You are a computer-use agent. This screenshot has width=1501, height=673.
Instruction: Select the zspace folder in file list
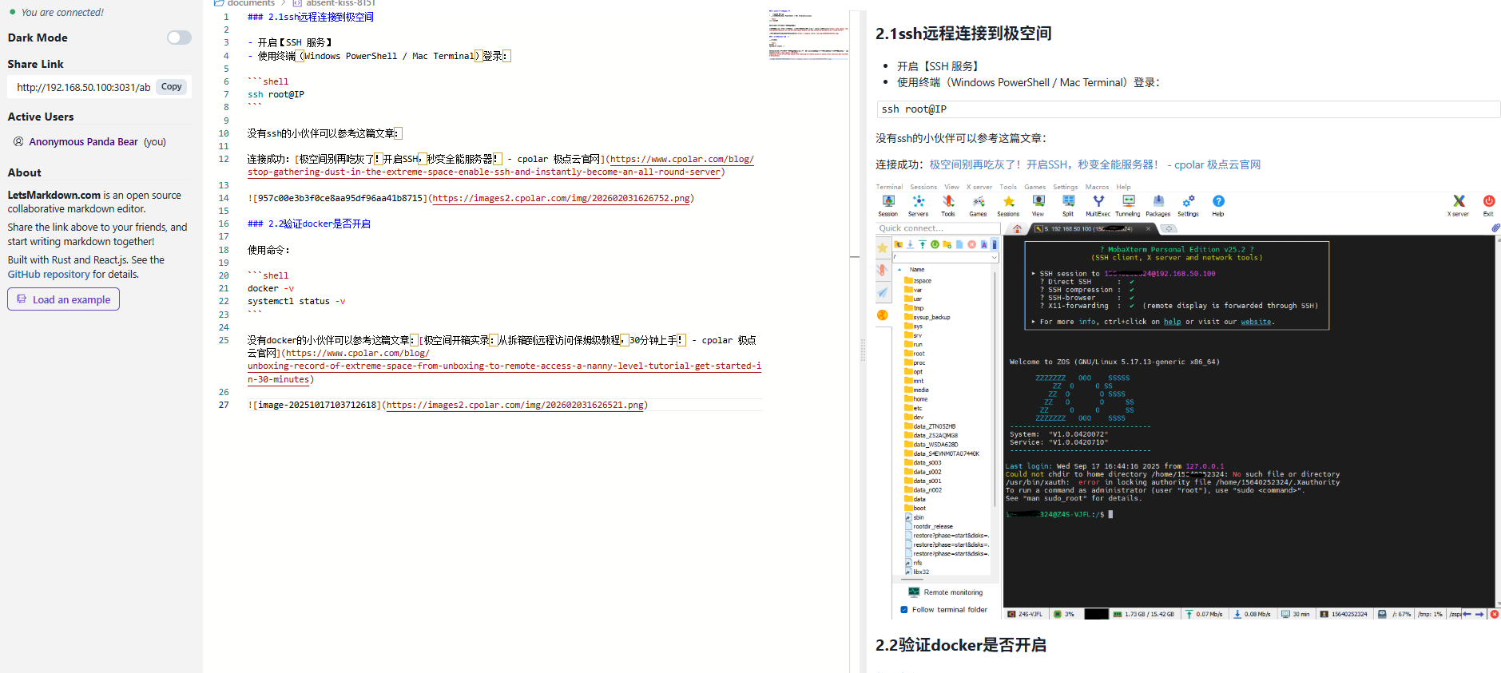coord(918,281)
